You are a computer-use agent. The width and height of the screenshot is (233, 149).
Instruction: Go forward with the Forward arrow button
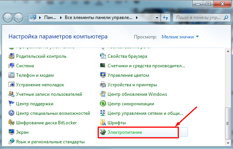tap(18, 17)
